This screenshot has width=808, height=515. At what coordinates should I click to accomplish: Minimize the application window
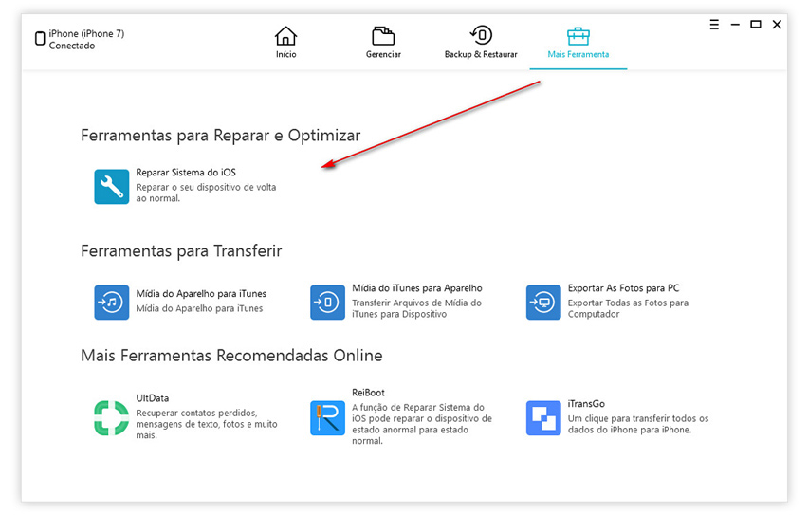pyautogui.click(x=735, y=25)
